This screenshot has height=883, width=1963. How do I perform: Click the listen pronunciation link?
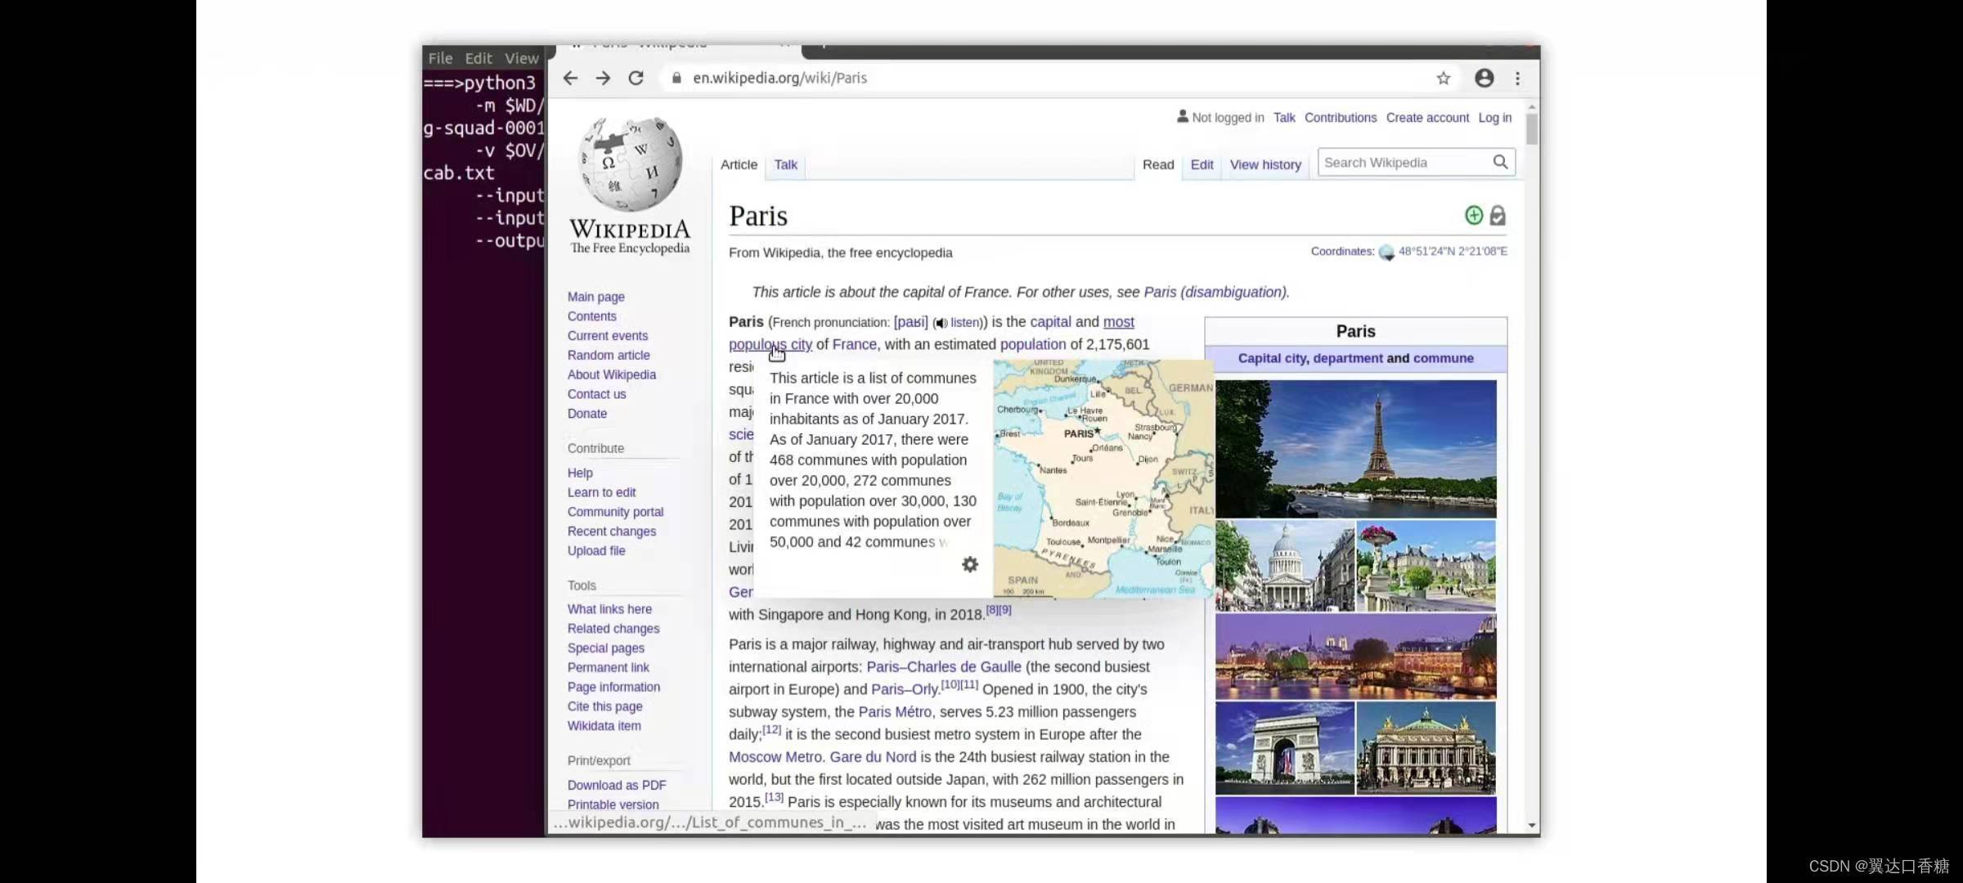click(965, 323)
